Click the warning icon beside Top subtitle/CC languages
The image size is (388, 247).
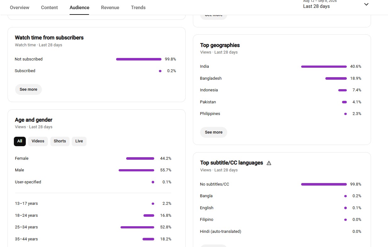coord(269,163)
